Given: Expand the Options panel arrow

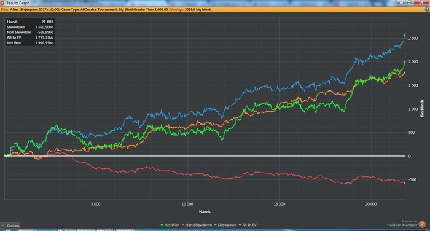Looking at the screenshot, I should pyautogui.click(x=3, y=225).
